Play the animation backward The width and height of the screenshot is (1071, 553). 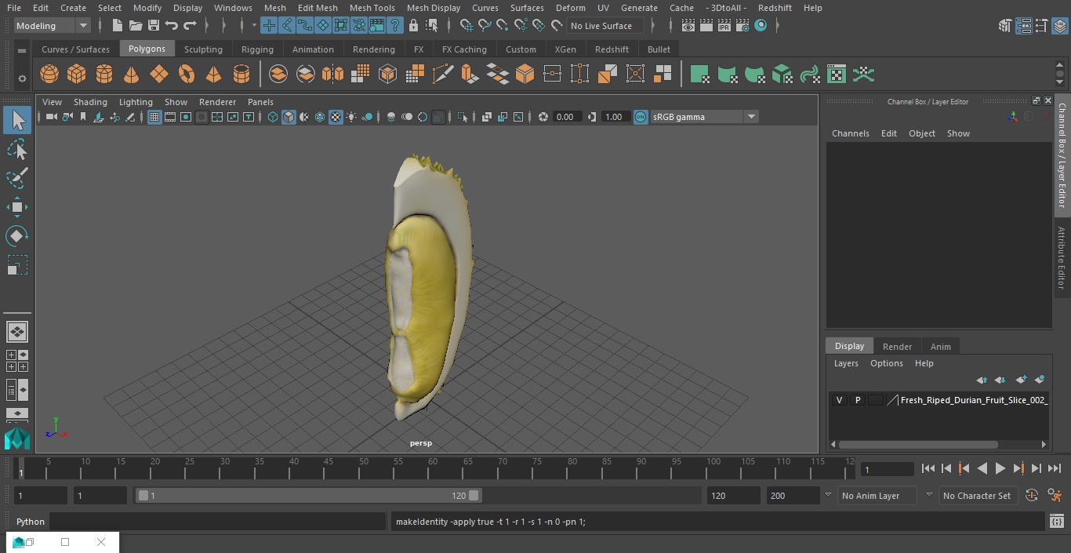click(982, 468)
